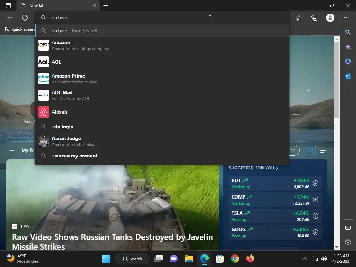Viewport: 356px width, 267px height.
Task: Add GOOG to watchlist
Action: [316, 232]
